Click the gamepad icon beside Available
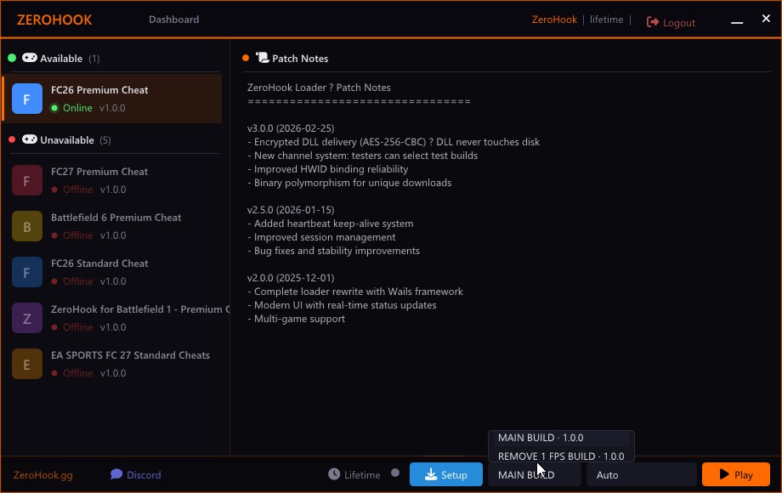Screen dimensions: 782x493 coord(30,58)
